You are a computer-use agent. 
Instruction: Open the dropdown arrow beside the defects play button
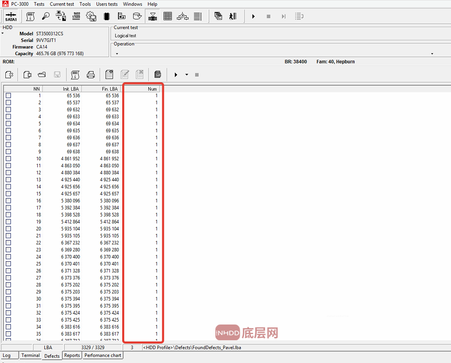click(187, 75)
